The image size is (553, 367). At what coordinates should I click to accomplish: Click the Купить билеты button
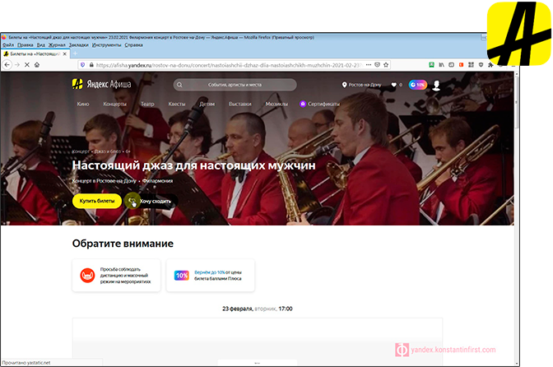tap(97, 201)
